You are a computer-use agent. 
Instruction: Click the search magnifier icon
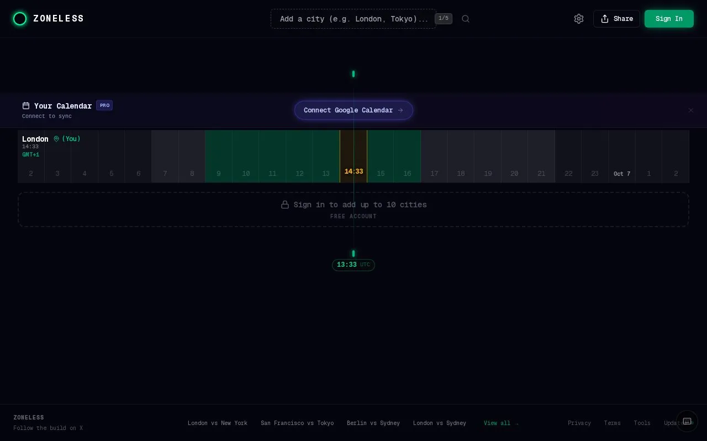pos(466,19)
